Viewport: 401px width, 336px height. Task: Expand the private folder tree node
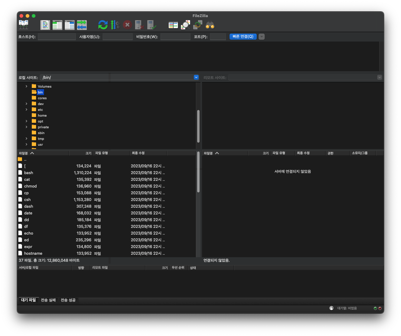pyautogui.click(x=26, y=127)
